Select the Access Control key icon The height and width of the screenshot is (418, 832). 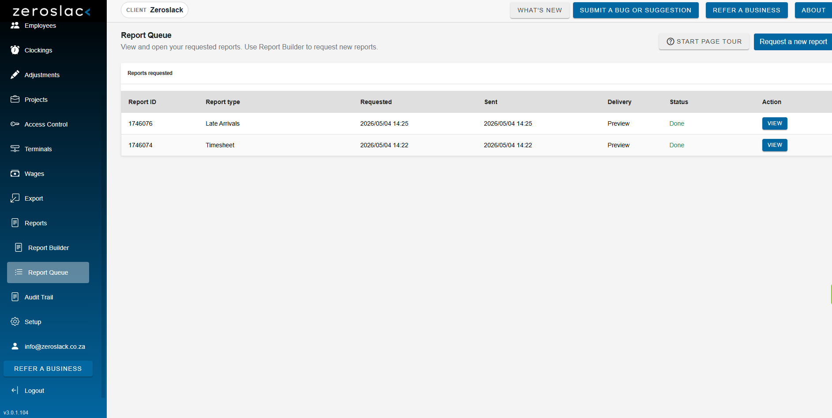[15, 124]
